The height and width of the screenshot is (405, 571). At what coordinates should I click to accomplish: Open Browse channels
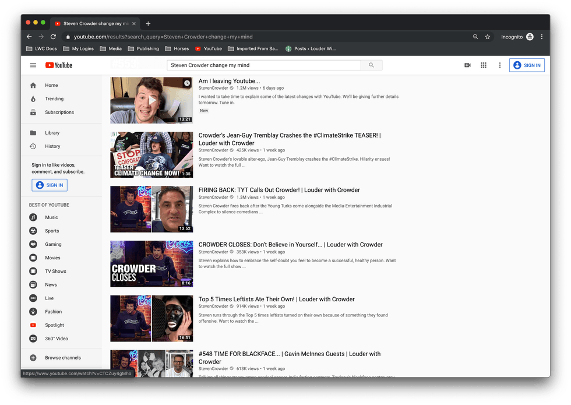[x=63, y=357]
